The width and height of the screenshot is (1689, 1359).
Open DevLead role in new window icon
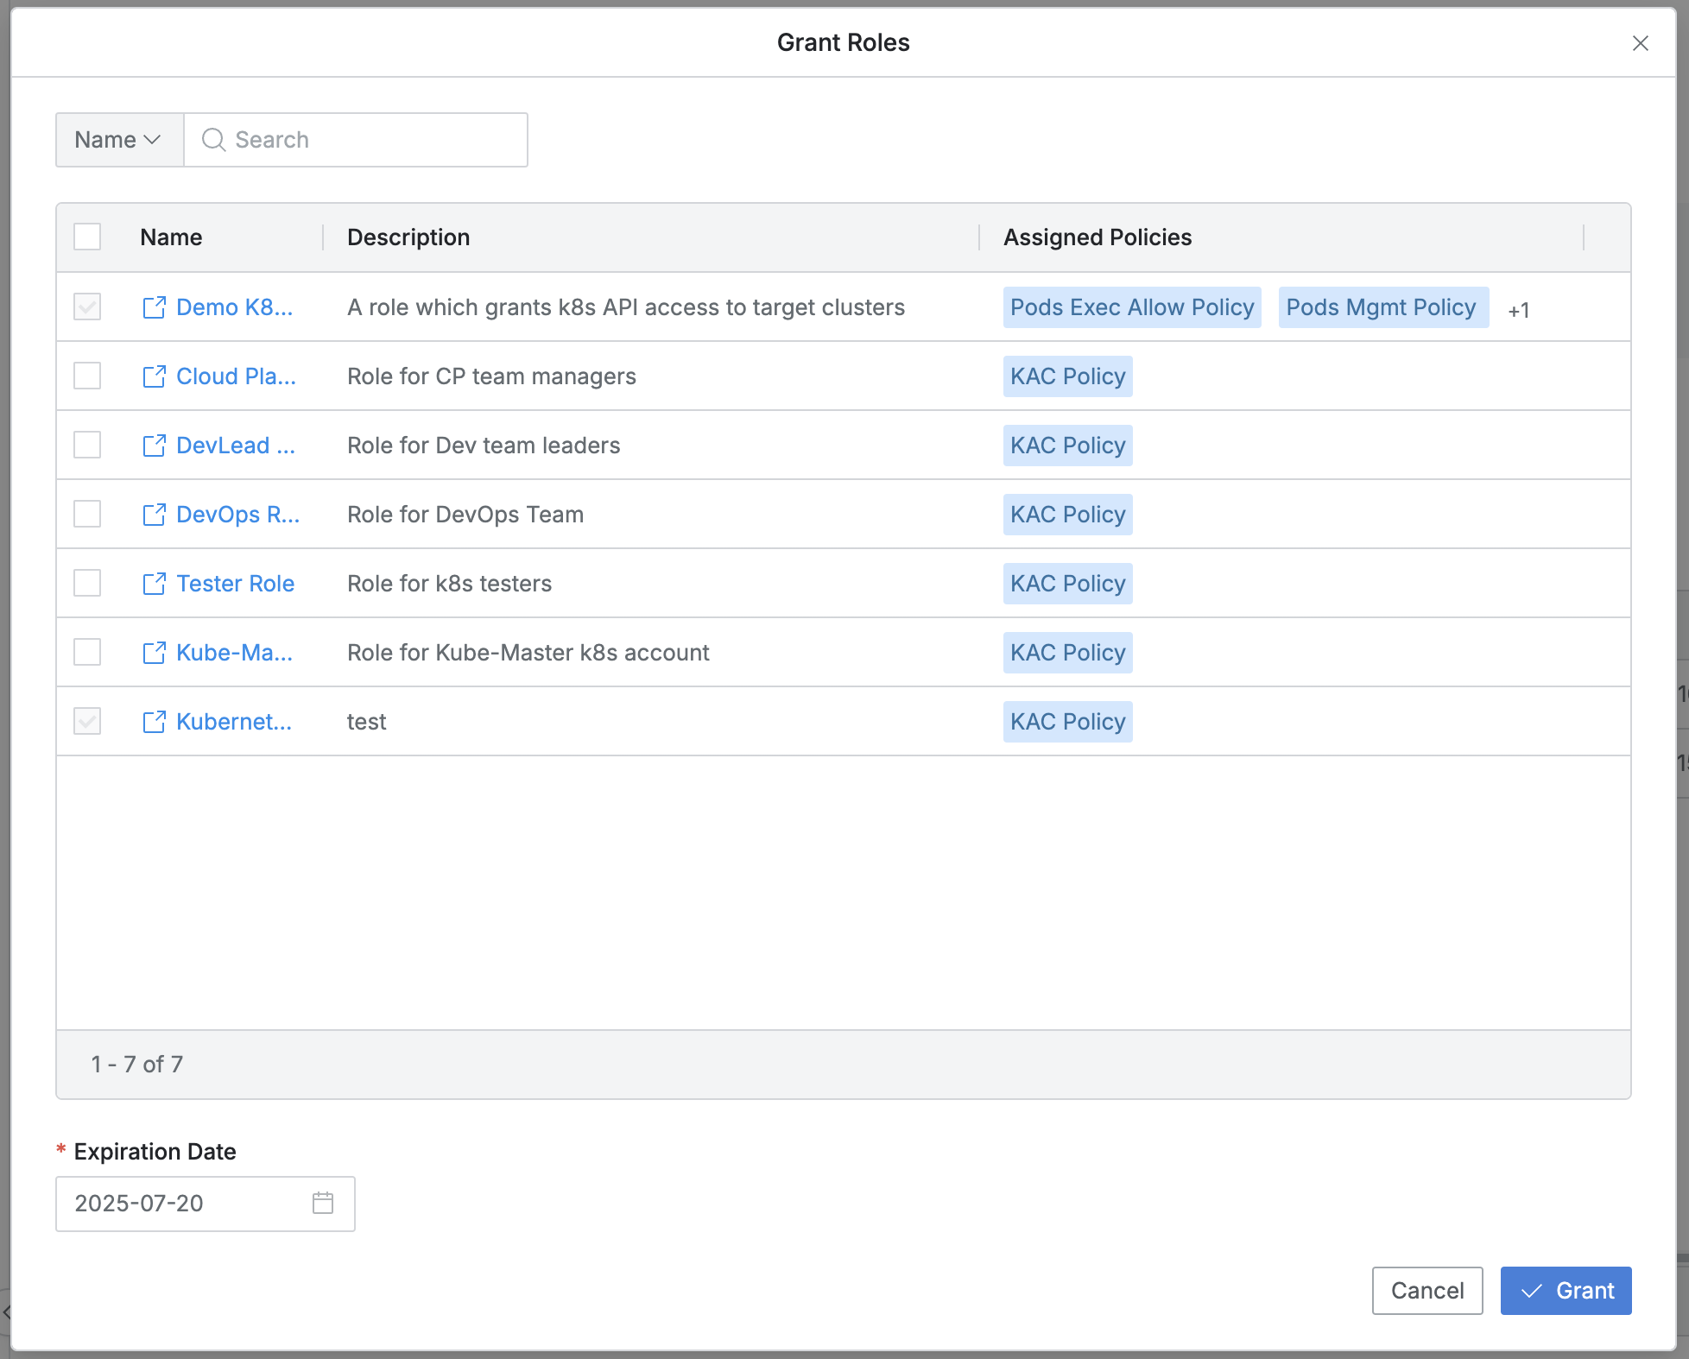[x=154, y=446]
